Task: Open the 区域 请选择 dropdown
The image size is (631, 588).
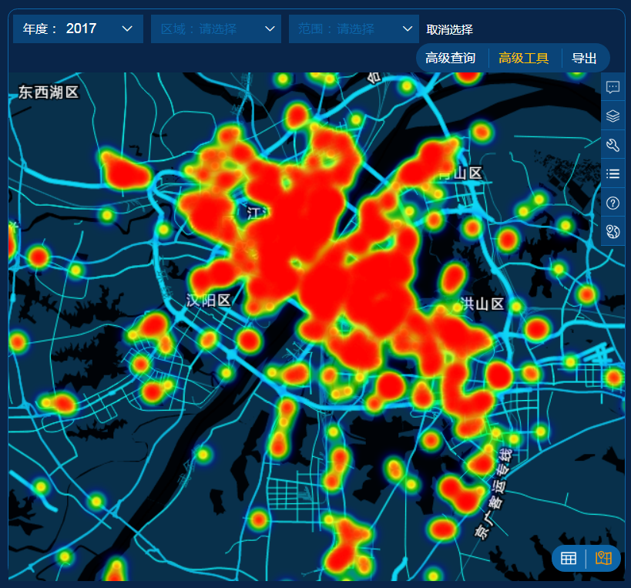Action: (x=216, y=29)
